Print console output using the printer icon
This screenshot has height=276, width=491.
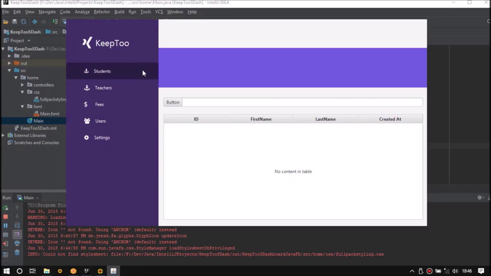(x=17, y=243)
